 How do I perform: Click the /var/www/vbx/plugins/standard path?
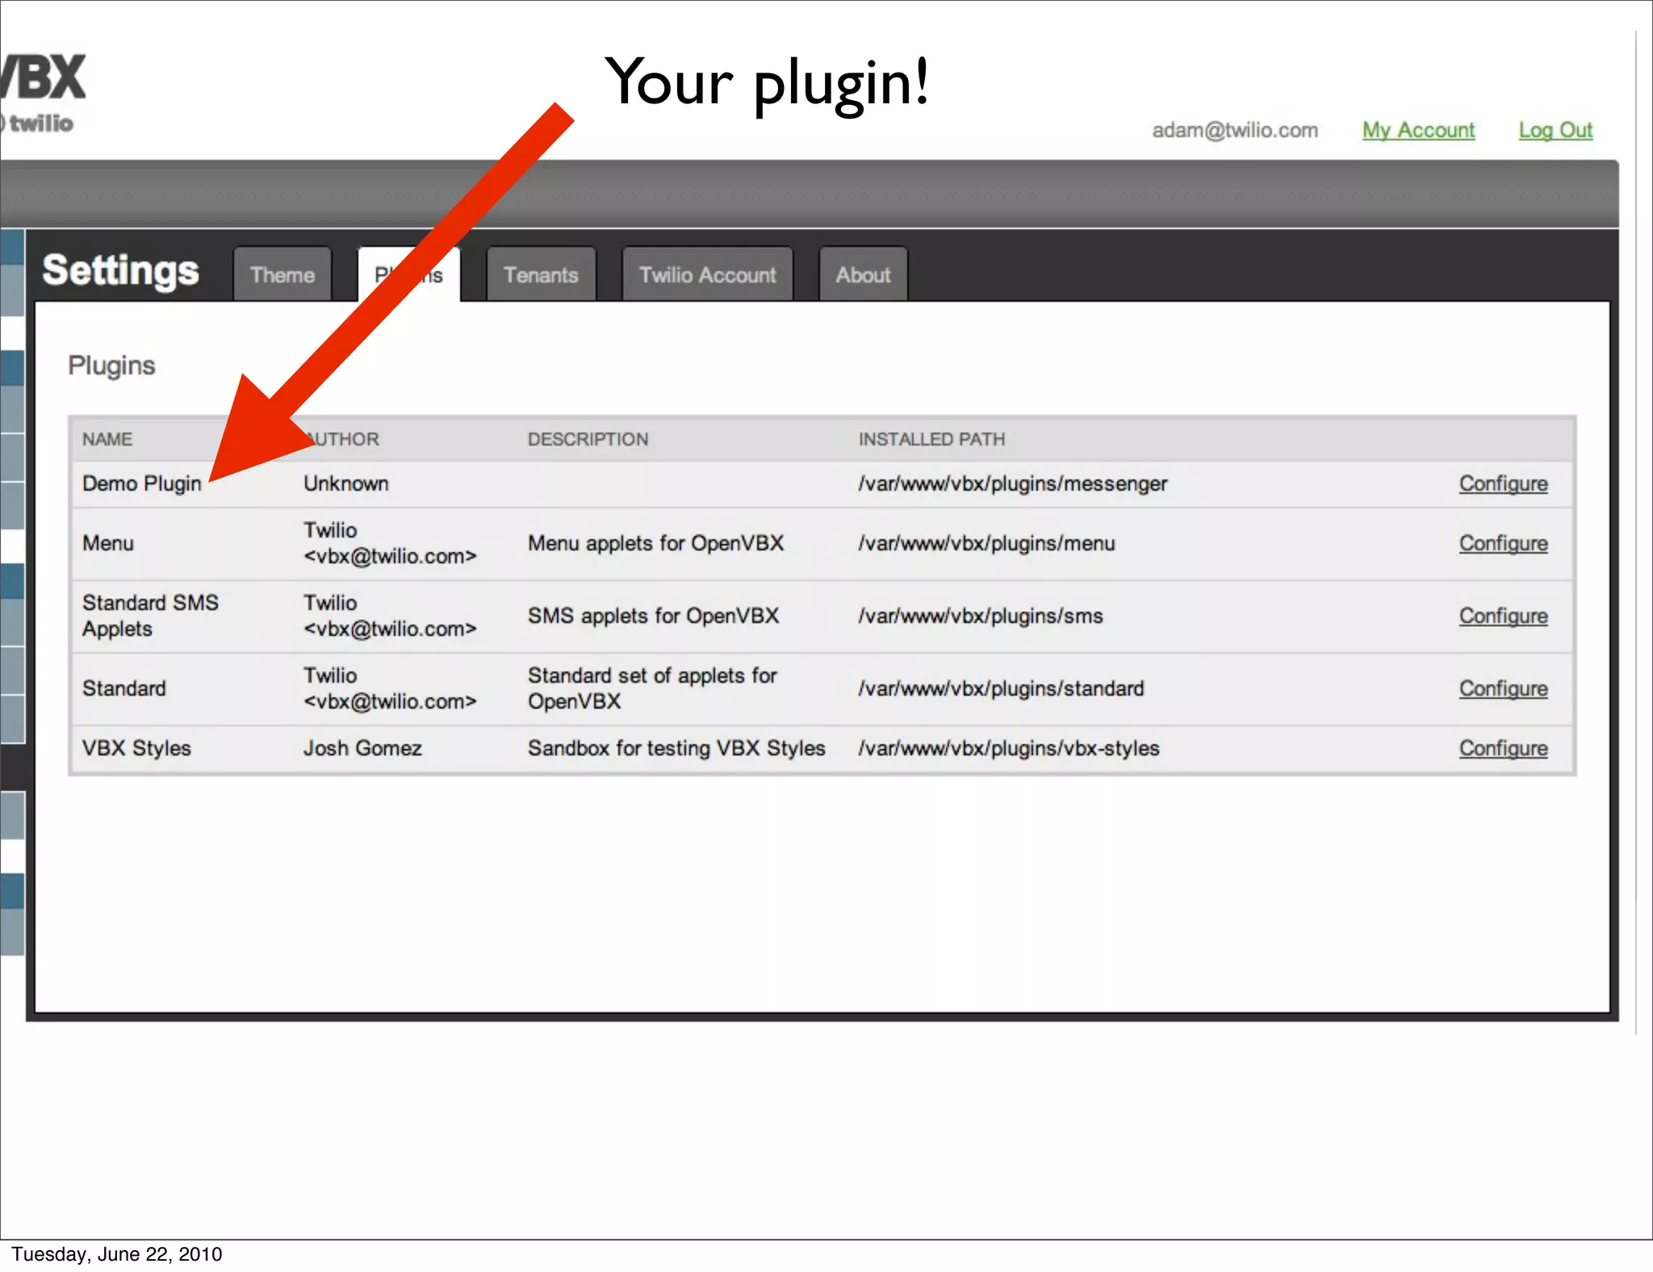[x=1001, y=688]
